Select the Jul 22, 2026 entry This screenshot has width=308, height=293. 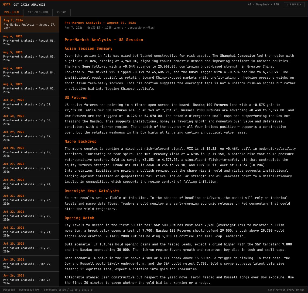[30, 216]
